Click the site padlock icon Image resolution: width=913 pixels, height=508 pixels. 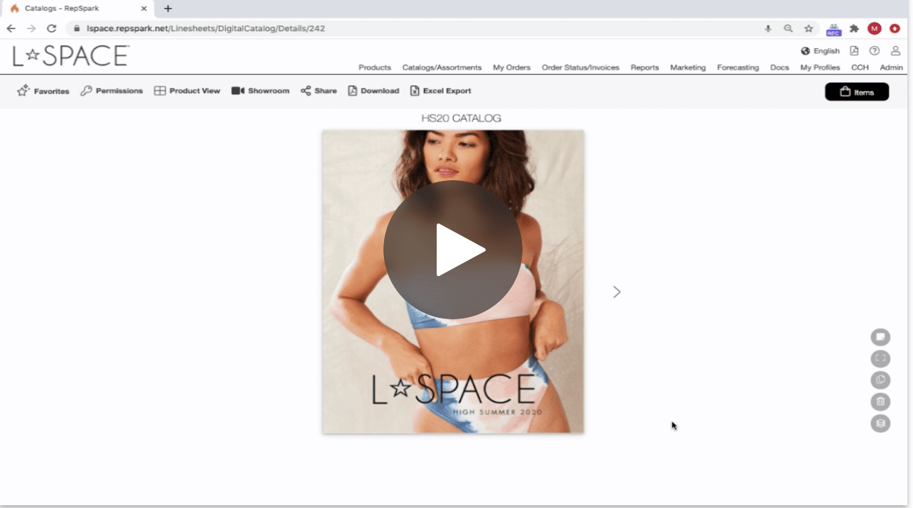pos(77,28)
